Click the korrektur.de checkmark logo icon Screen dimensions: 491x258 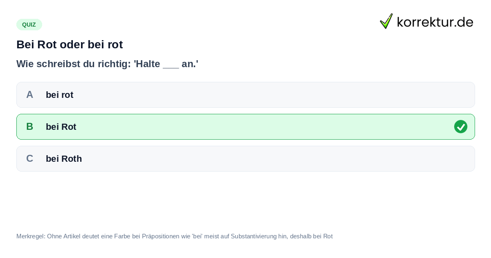386,21
